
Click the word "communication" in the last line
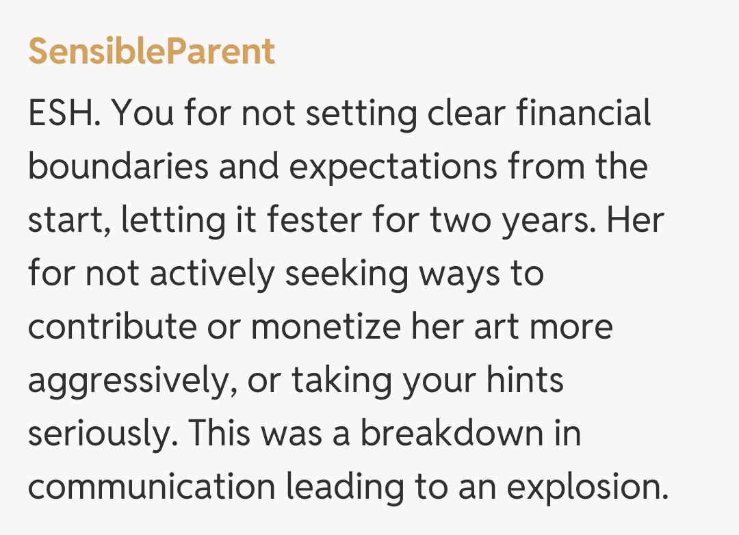[x=151, y=486]
